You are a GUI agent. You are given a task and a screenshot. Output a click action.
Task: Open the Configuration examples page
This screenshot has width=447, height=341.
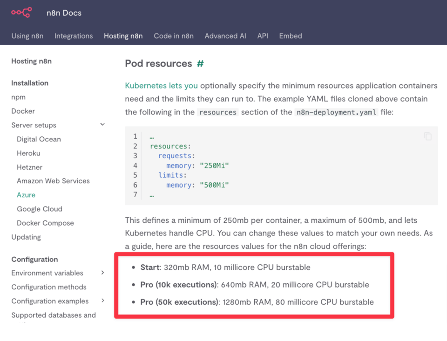click(x=50, y=301)
